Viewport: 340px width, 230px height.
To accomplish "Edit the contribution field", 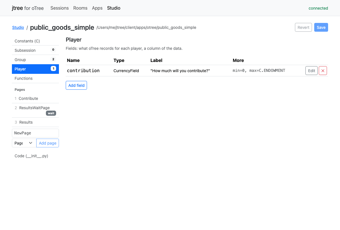I will coord(311,71).
